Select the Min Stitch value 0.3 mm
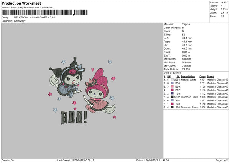230x163 pixels. coord(186,62)
